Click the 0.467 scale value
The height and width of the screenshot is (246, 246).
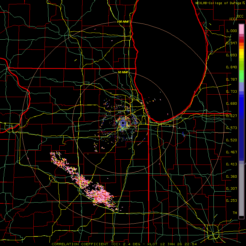[x=232, y=152]
